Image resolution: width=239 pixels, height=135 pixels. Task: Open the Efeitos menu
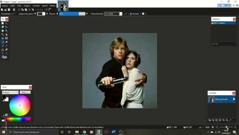click(52, 6)
